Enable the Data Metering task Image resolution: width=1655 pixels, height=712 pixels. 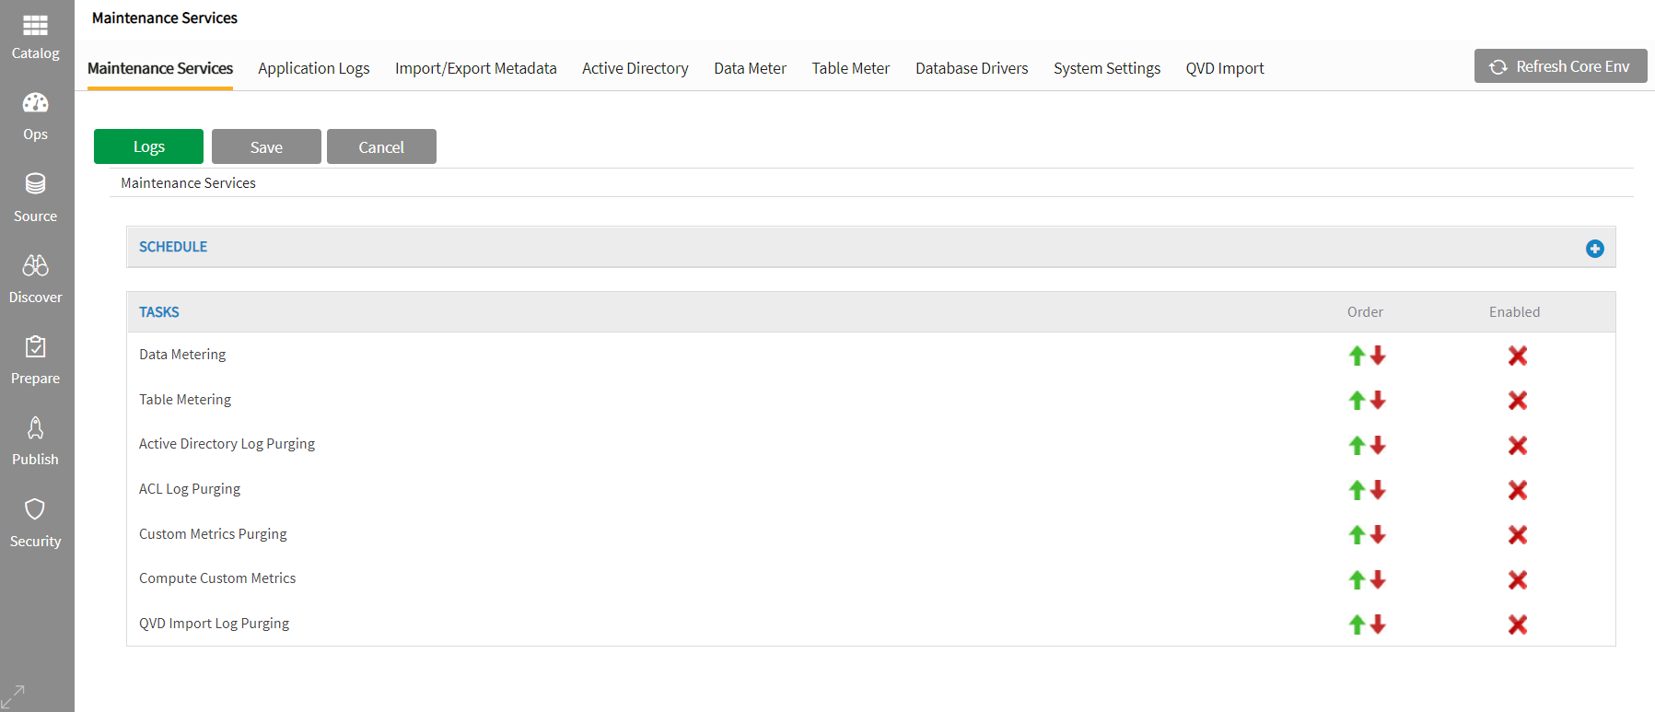click(1517, 356)
